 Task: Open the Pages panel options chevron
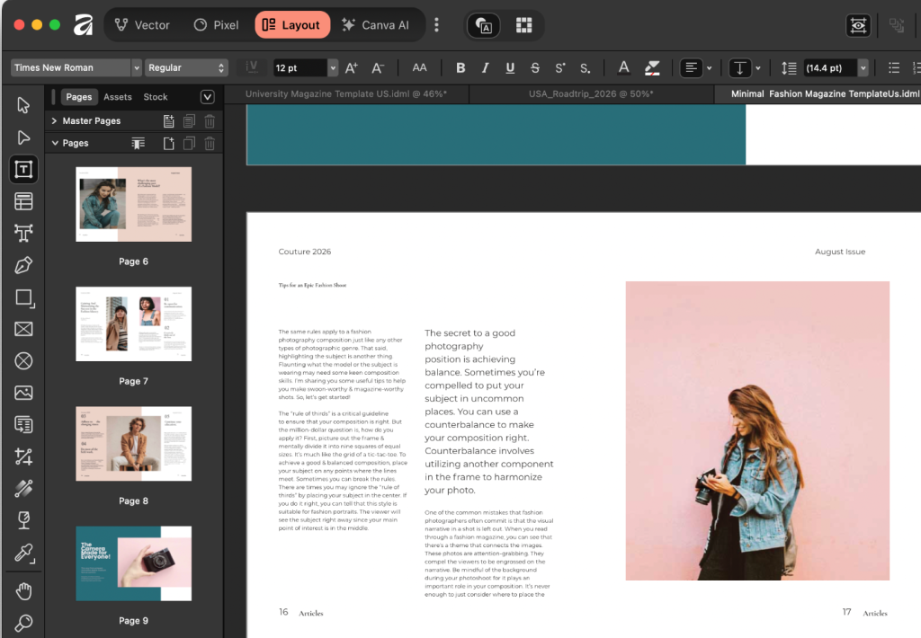(208, 97)
